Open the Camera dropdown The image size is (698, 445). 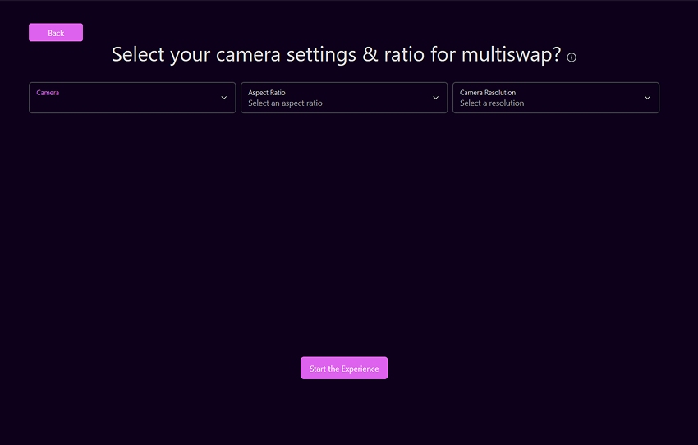point(132,98)
